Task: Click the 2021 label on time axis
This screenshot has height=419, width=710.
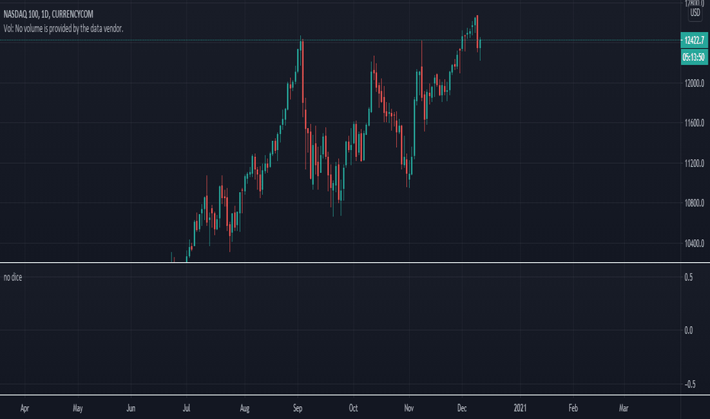Action: click(520, 408)
